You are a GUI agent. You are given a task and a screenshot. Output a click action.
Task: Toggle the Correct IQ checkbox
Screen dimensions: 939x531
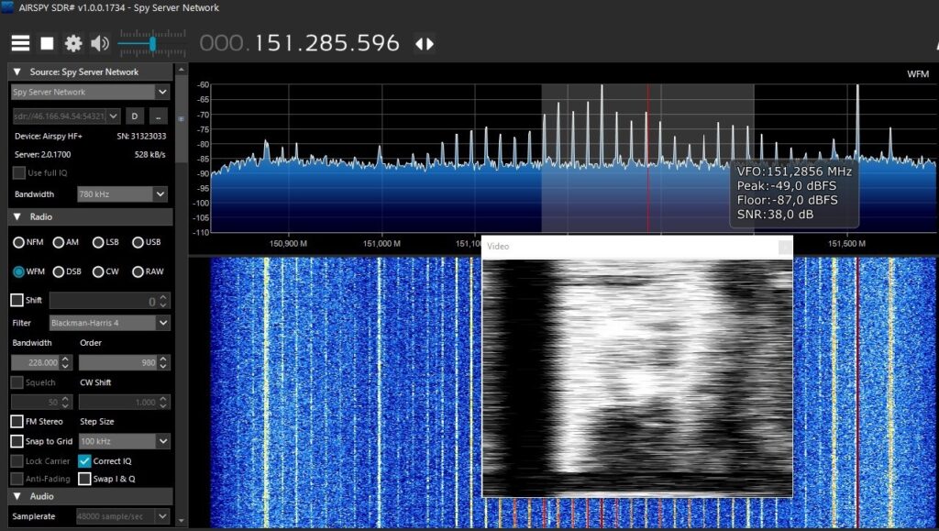point(85,461)
